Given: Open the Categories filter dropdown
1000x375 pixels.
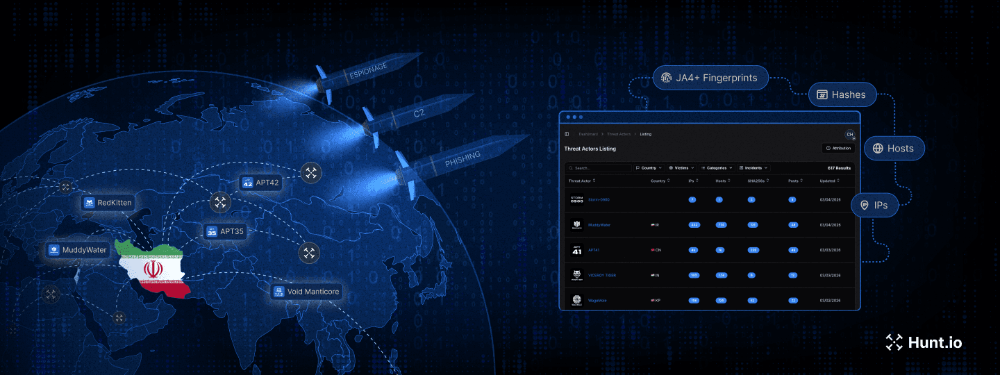Looking at the screenshot, I should click(717, 168).
